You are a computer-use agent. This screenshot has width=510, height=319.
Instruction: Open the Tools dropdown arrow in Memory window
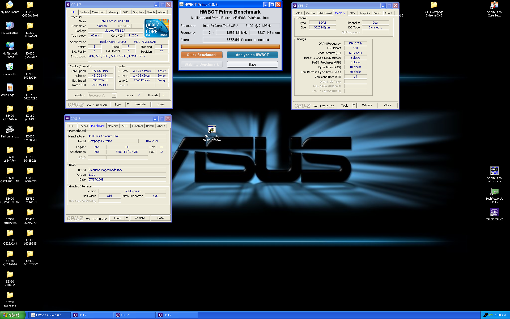coord(354,105)
